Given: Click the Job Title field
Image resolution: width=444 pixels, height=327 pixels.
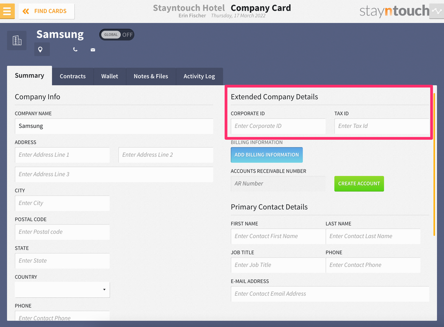Looking at the screenshot, I should pyautogui.click(x=278, y=265).
